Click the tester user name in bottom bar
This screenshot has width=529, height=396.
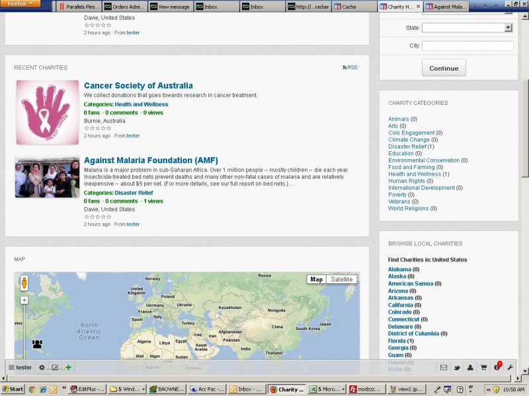pos(24,368)
